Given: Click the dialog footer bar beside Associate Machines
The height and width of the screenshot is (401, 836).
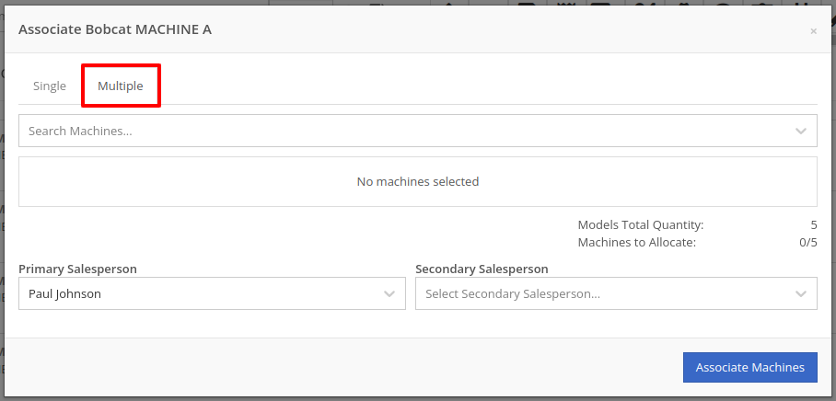Looking at the screenshot, I should [342, 367].
